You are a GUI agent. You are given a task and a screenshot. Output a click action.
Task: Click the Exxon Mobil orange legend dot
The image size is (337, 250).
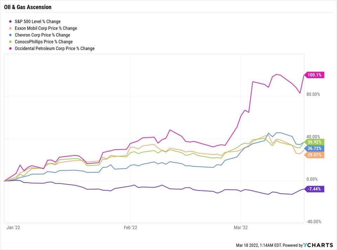point(11,28)
